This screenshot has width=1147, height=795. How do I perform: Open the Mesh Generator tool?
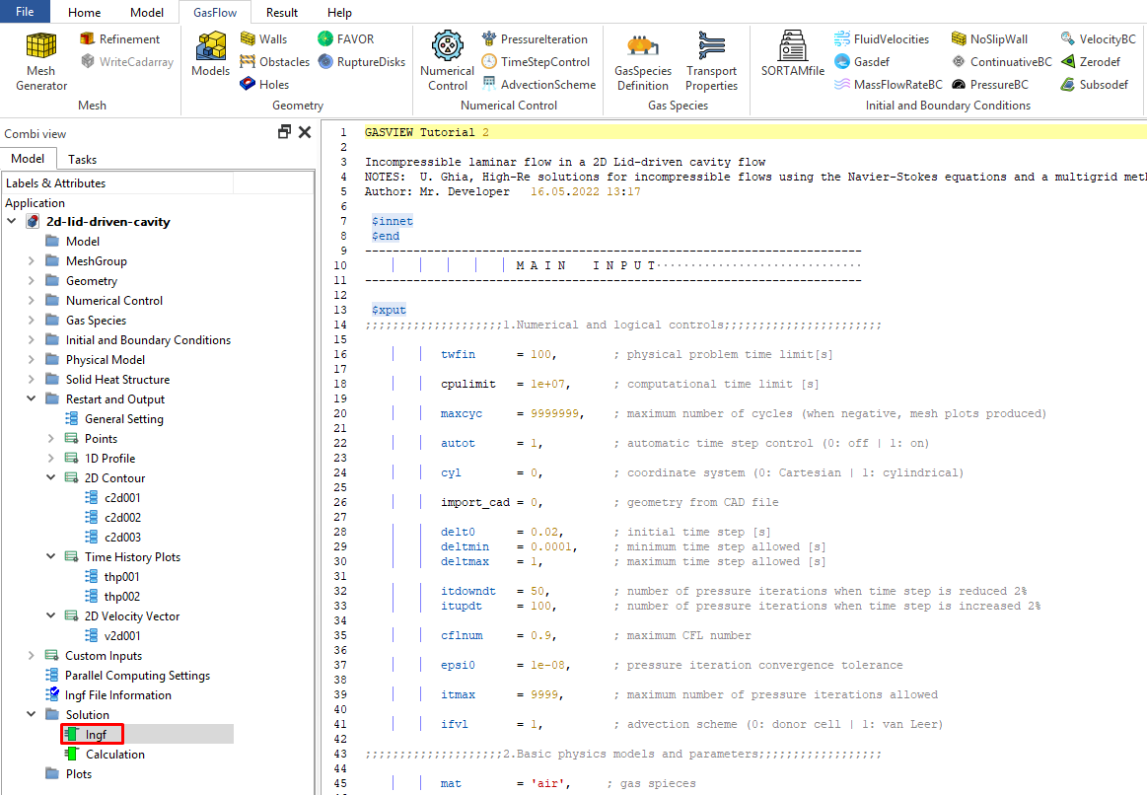(x=40, y=61)
